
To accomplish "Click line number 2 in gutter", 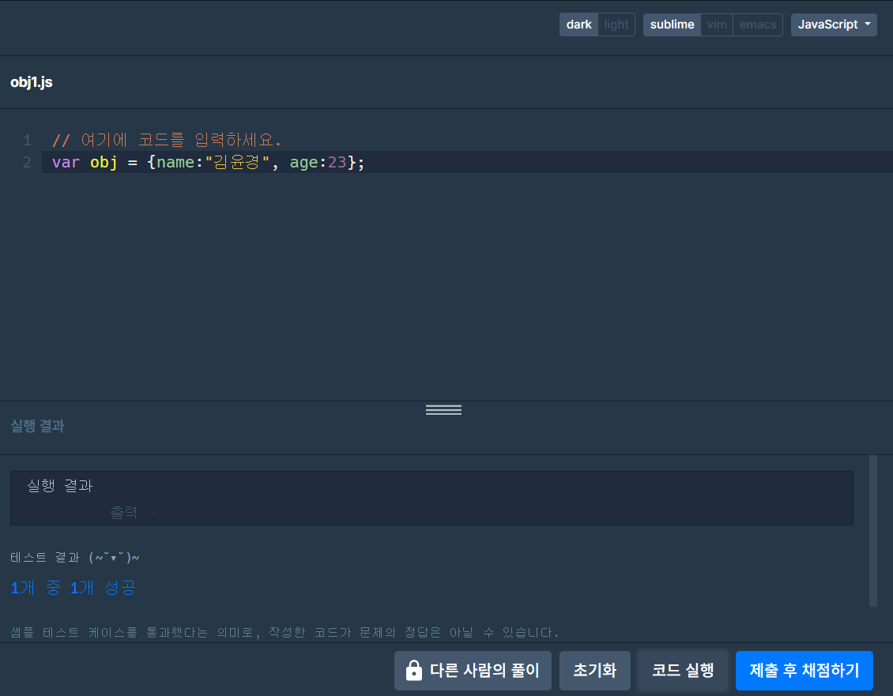I will pyautogui.click(x=28, y=162).
